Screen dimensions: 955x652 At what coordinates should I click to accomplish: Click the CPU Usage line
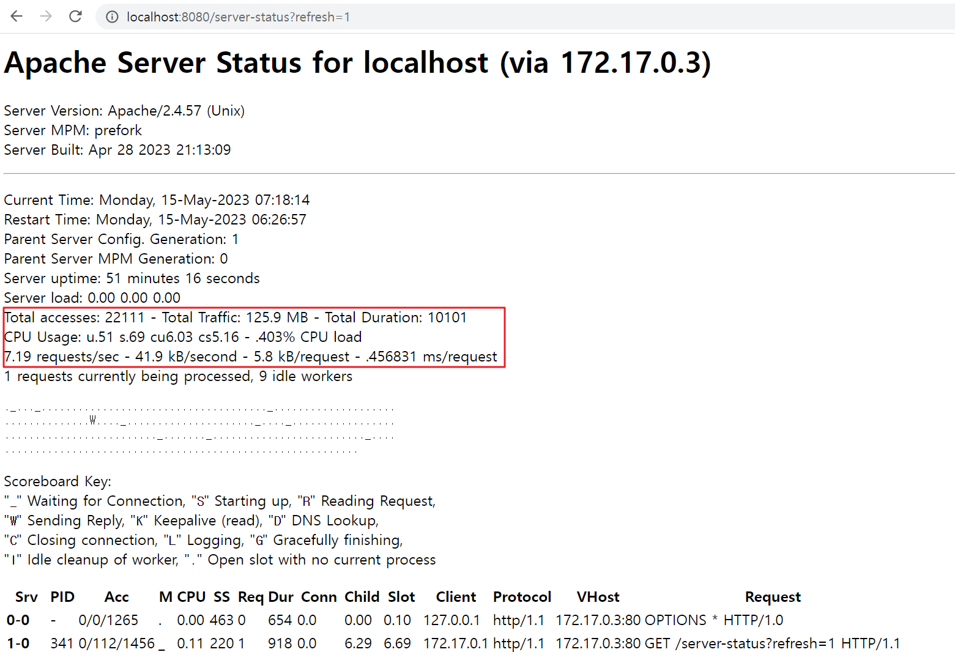click(x=183, y=337)
